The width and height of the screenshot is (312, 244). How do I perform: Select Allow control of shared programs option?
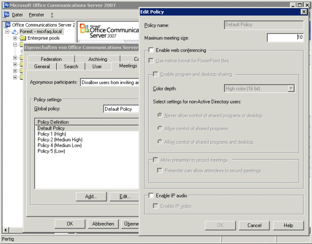[160, 128]
